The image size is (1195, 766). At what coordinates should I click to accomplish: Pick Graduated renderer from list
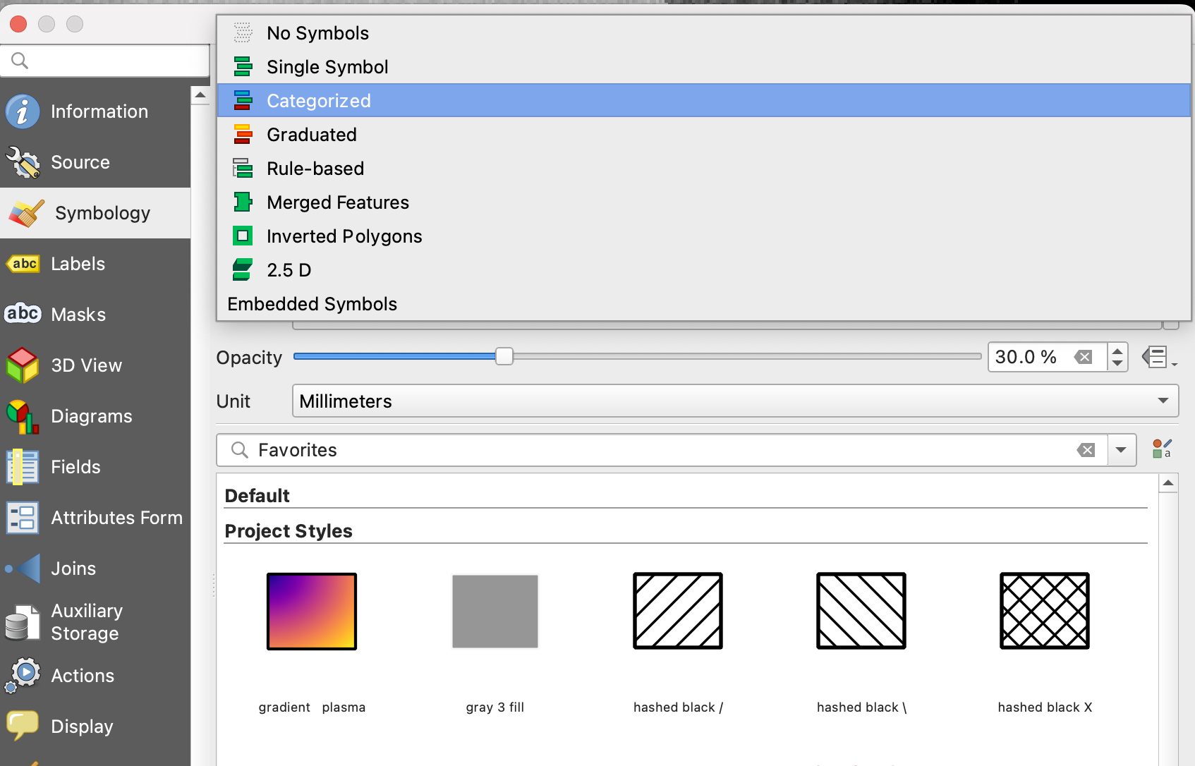tap(703, 135)
